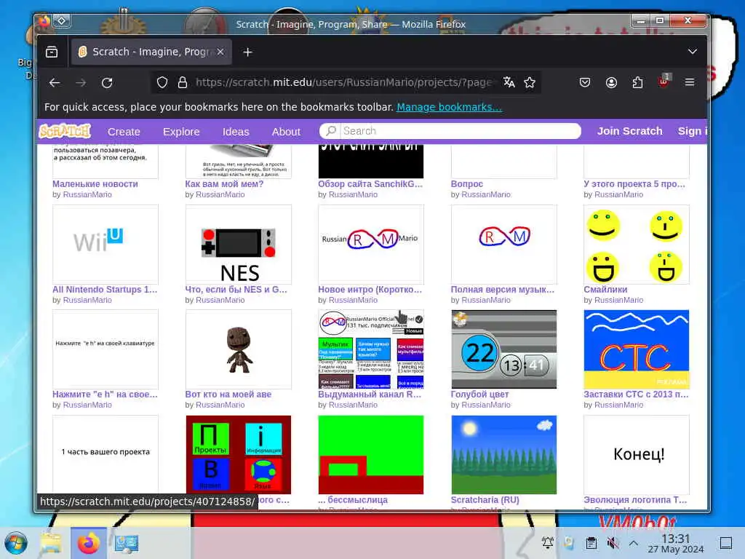The image size is (745, 559).
Task: Open the Firefox hamburger menu
Action: (x=690, y=83)
